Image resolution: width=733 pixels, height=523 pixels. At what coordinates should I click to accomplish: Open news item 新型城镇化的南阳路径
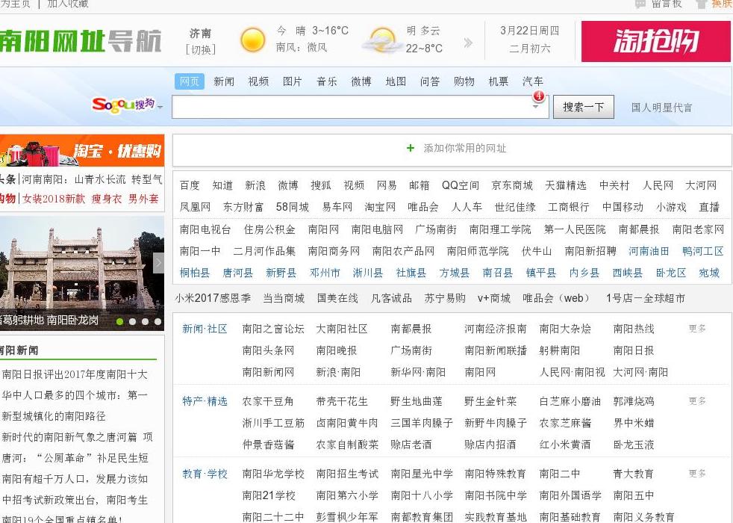[x=54, y=416]
